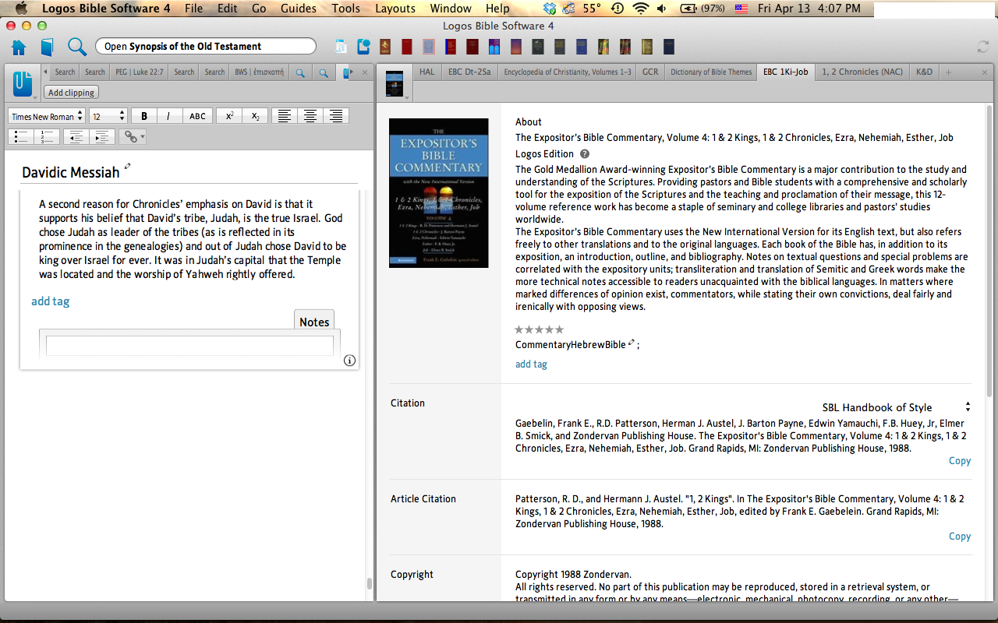
Task: Open the Tools menu
Action: [x=345, y=9]
